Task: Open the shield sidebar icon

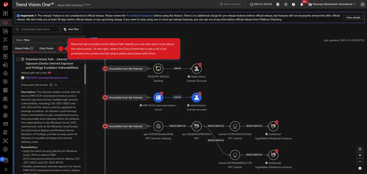Action: pyautogui.click(x=5, y=82)
